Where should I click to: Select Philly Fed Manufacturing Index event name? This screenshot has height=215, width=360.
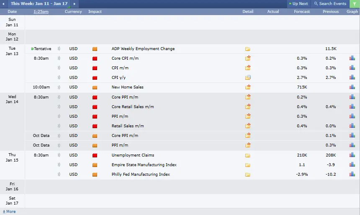point(141,175)
